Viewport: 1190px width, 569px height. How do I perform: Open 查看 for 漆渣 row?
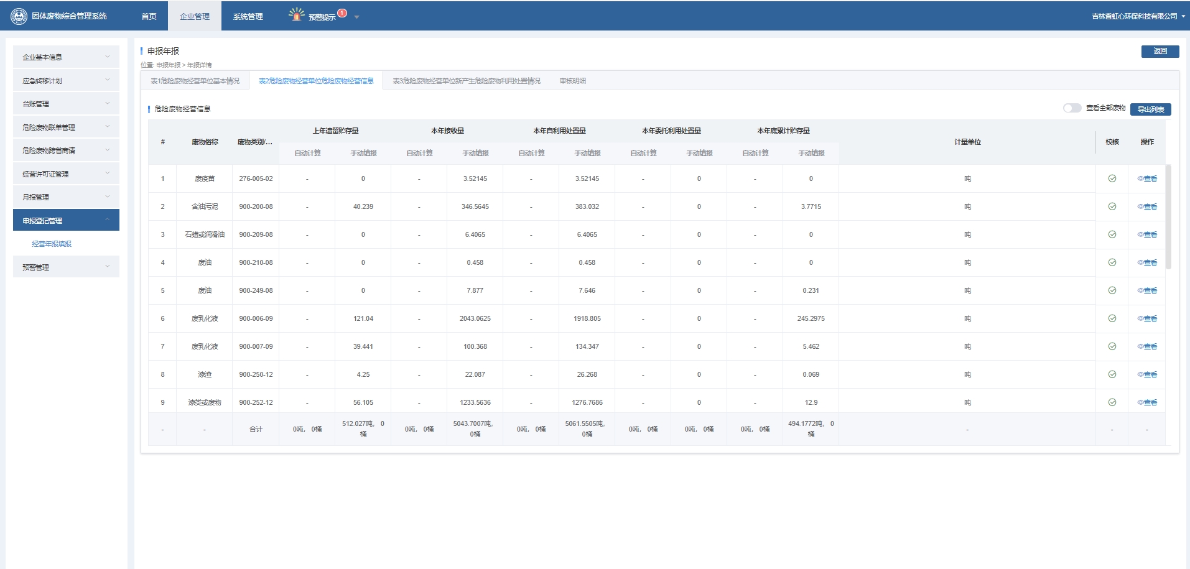(x=1147, y=374)
